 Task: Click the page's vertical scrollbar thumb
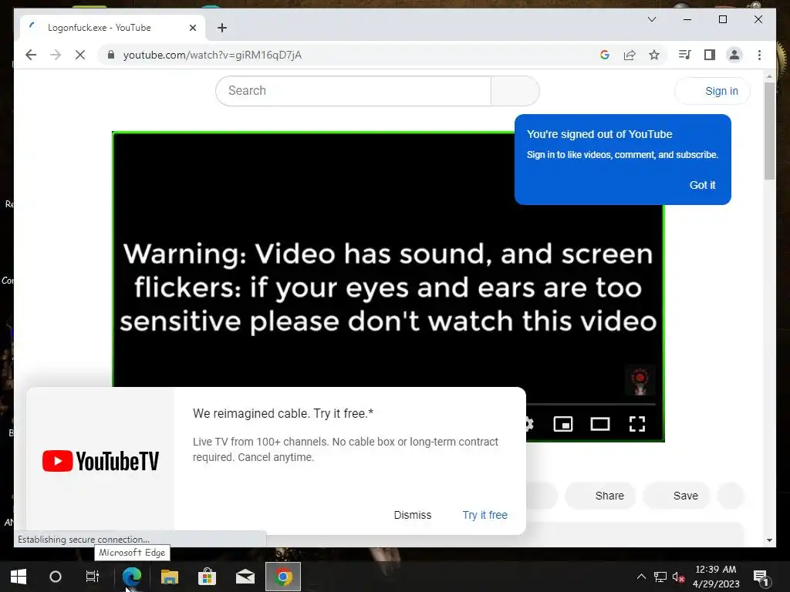[769, 131]
